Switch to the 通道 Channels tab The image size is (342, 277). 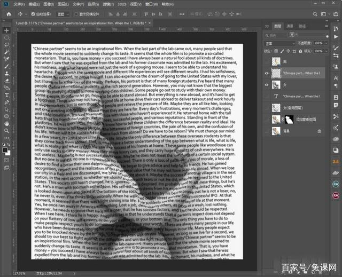[290, 26]
